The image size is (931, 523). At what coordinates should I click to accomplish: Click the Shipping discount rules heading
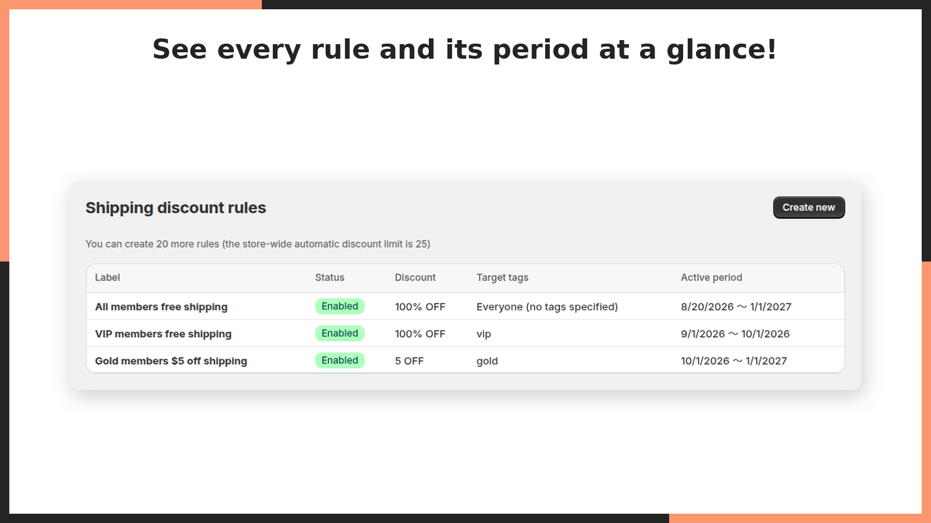click(176, 208)
